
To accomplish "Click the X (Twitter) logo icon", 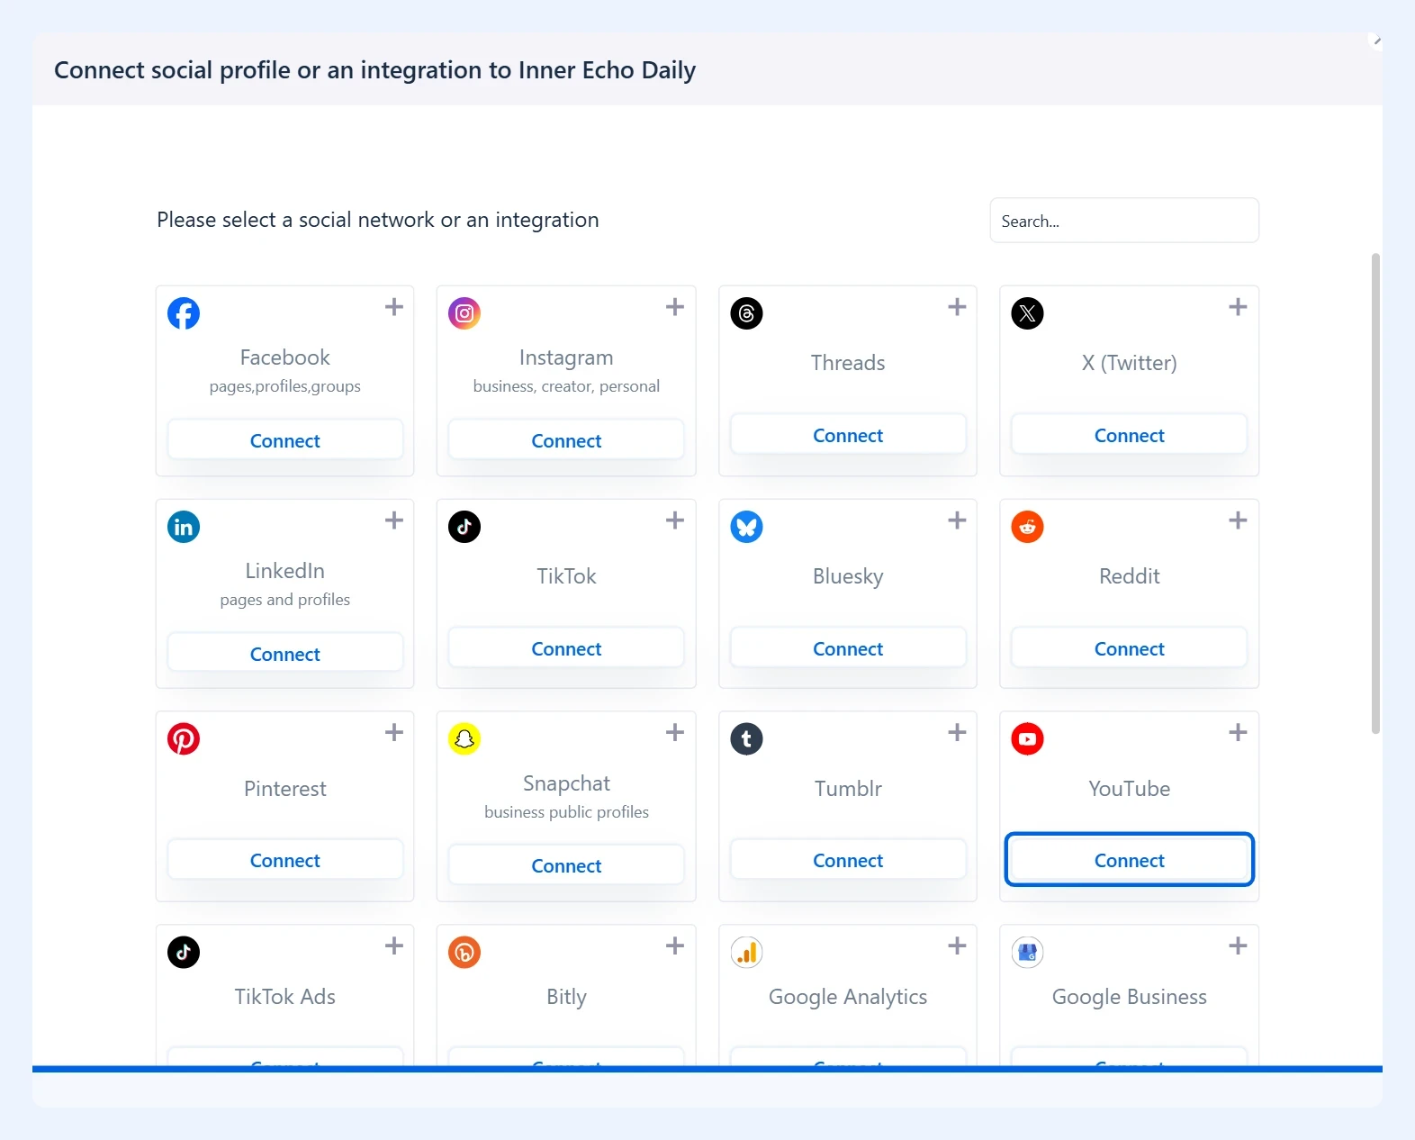I will tap(1027, 313).
